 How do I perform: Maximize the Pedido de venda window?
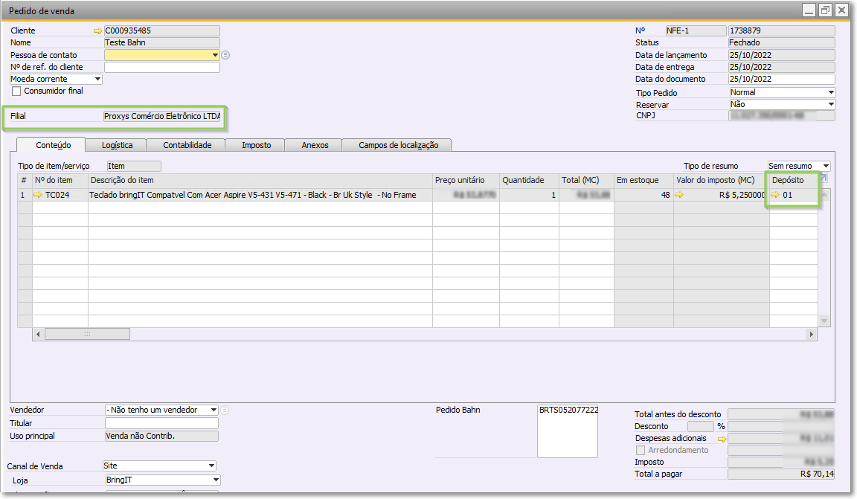tap(825, 10)
